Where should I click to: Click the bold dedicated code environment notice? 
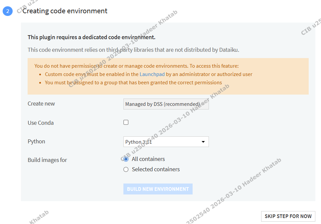91,37
